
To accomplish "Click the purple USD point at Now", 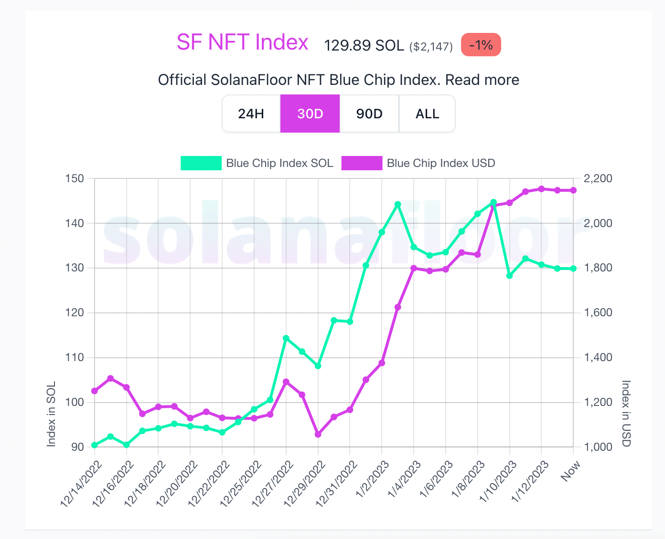I will coord(573,190).
